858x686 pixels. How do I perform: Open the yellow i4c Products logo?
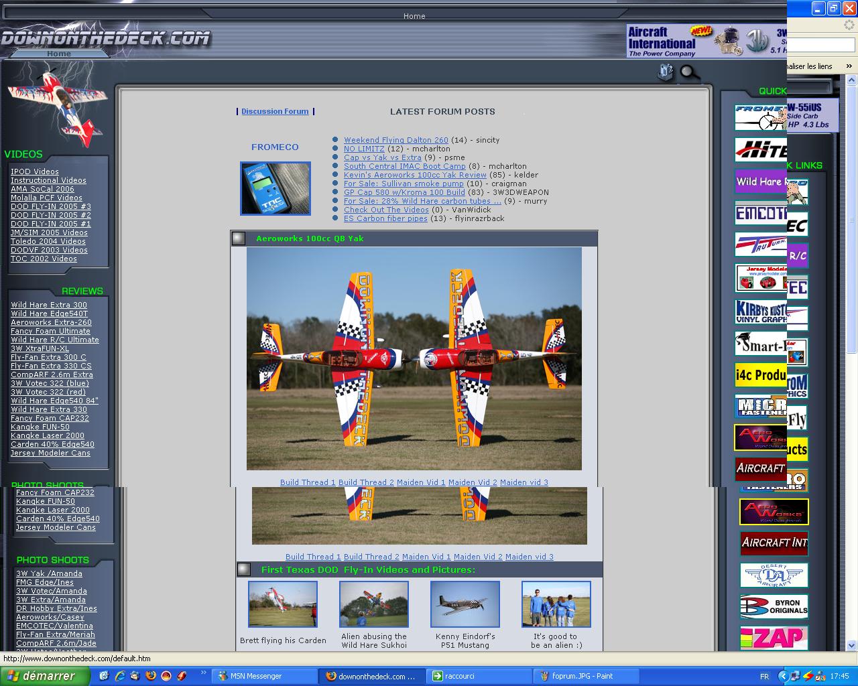click(x=761, y=375)
